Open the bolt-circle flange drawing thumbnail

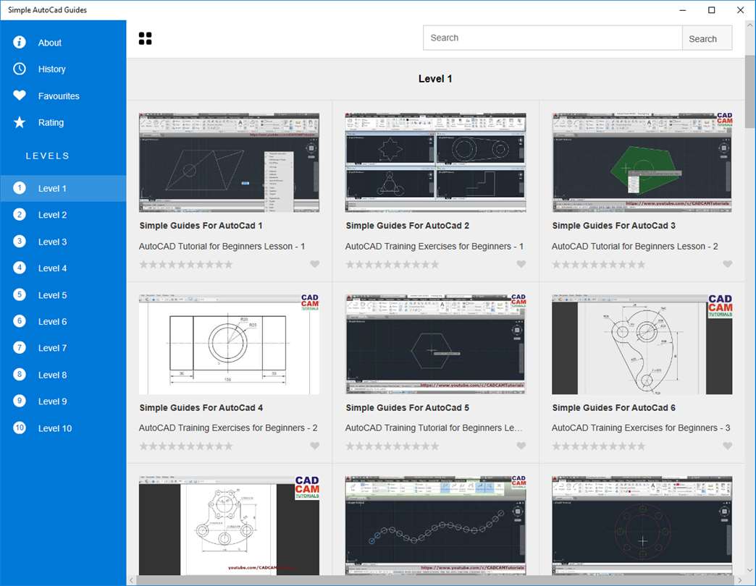tap(642, 525)
